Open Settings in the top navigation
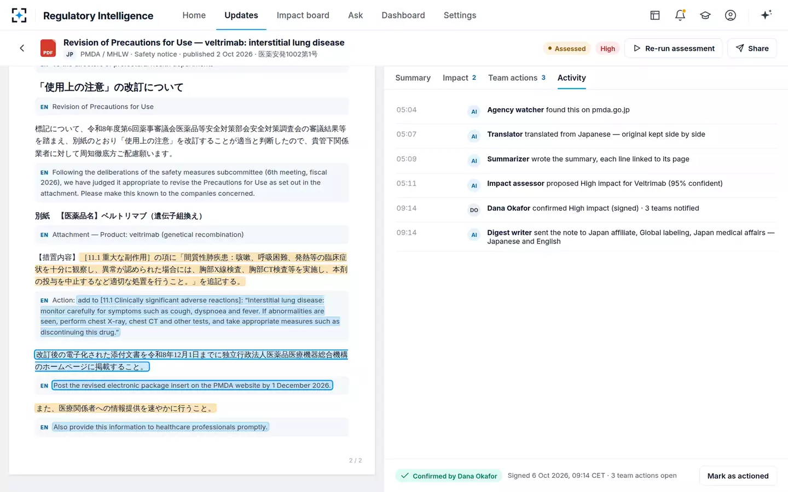788x492 pixels. pos(460,15)
